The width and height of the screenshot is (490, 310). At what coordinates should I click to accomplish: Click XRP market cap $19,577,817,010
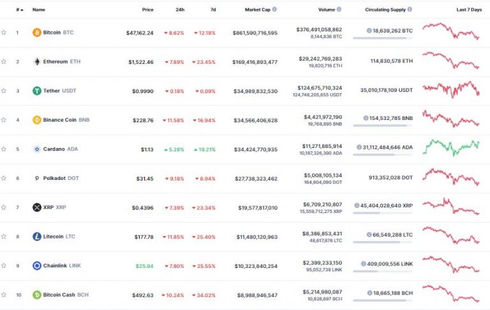point(258,208)
